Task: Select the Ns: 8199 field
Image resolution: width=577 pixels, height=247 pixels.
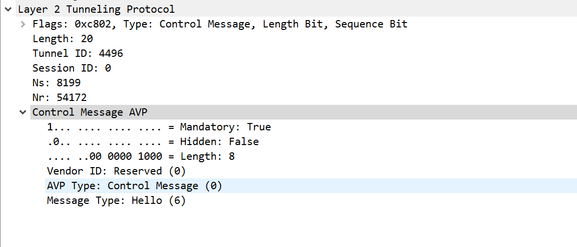Action: (x=56, y=83)
